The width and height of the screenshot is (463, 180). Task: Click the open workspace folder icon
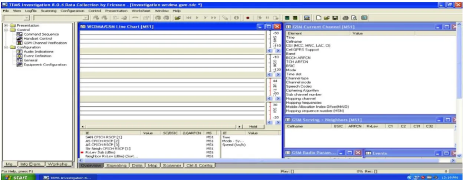pyautogui.click(x=327, y=18)
